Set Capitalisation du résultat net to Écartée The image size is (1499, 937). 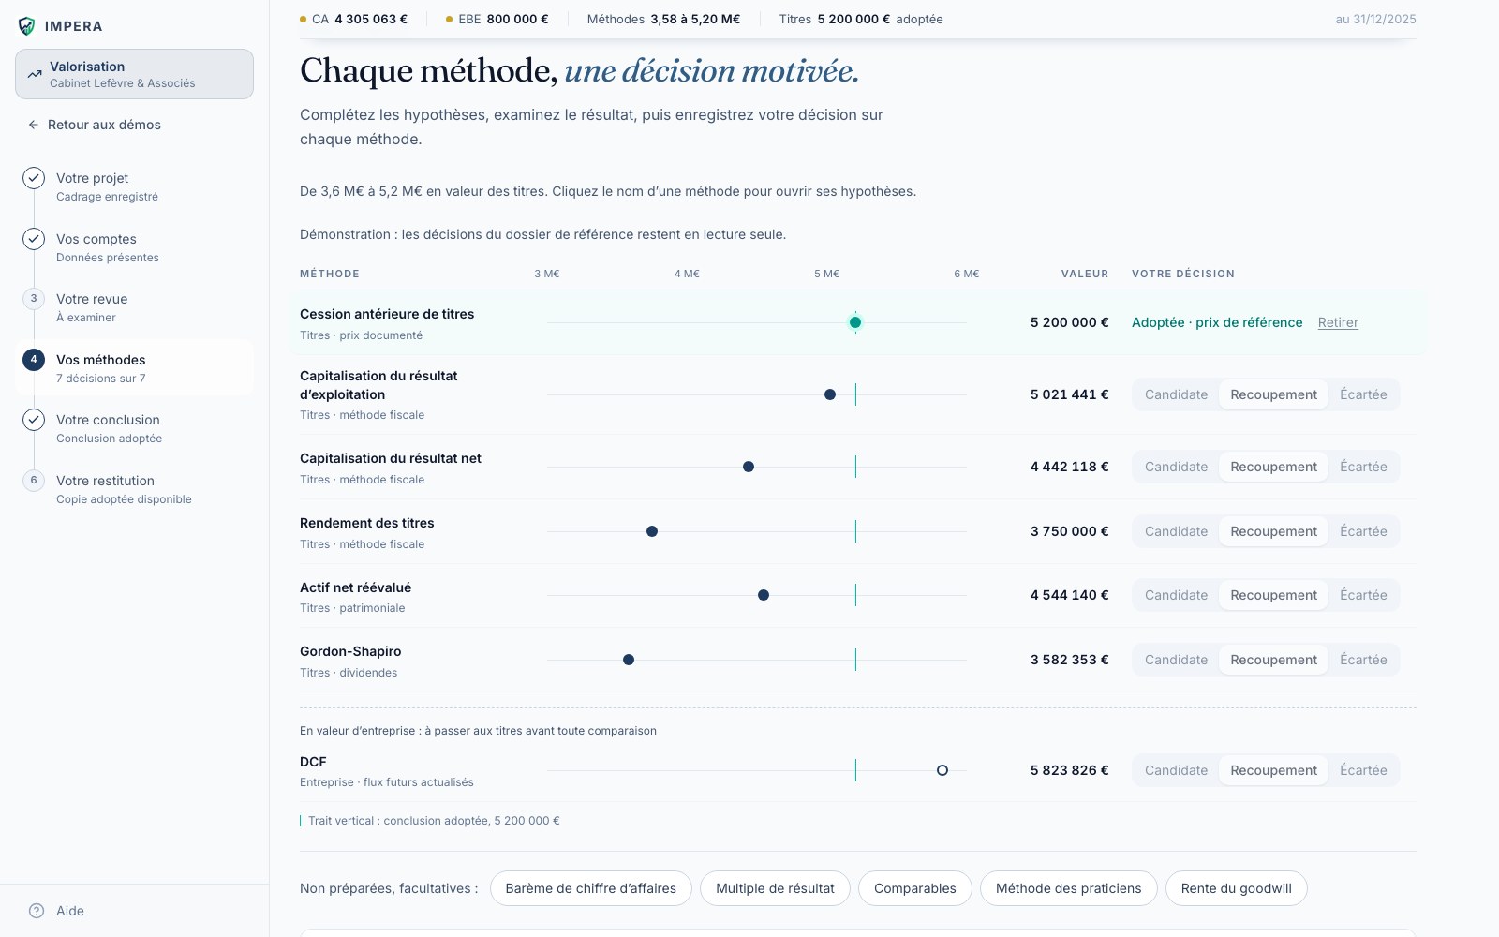1363,467
